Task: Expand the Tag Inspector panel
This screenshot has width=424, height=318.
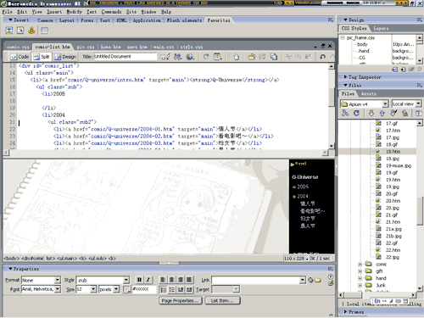Action: [345, 77]
